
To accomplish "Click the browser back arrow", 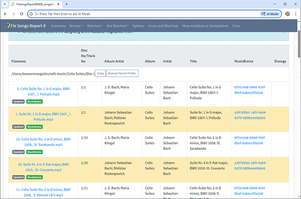I will (x=5, y=13).
